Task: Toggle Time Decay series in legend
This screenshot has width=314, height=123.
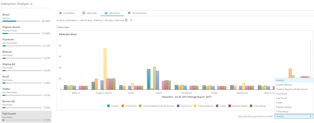Action: pyautogui.click(x=257, y=106)
